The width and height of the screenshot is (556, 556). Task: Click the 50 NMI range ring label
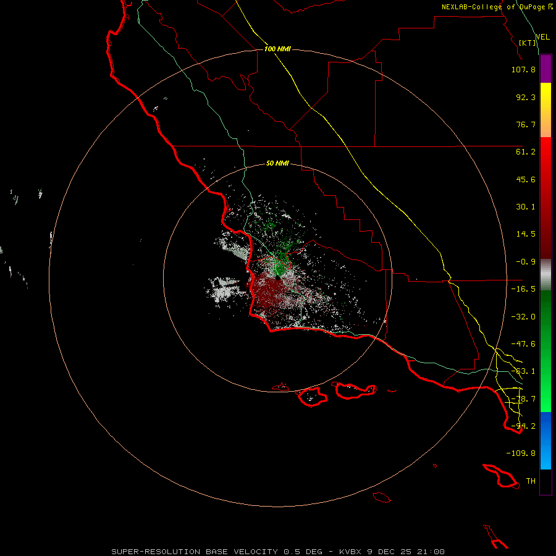tap(277, 163)
